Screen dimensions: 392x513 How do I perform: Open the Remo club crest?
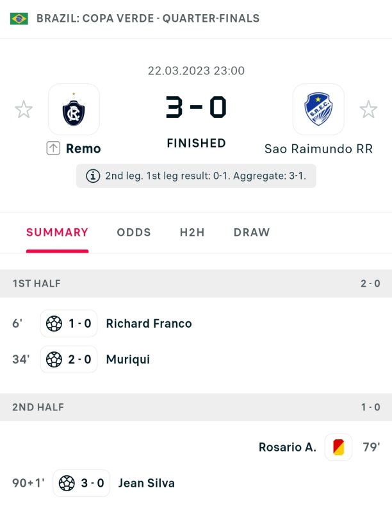coord(74,110)
